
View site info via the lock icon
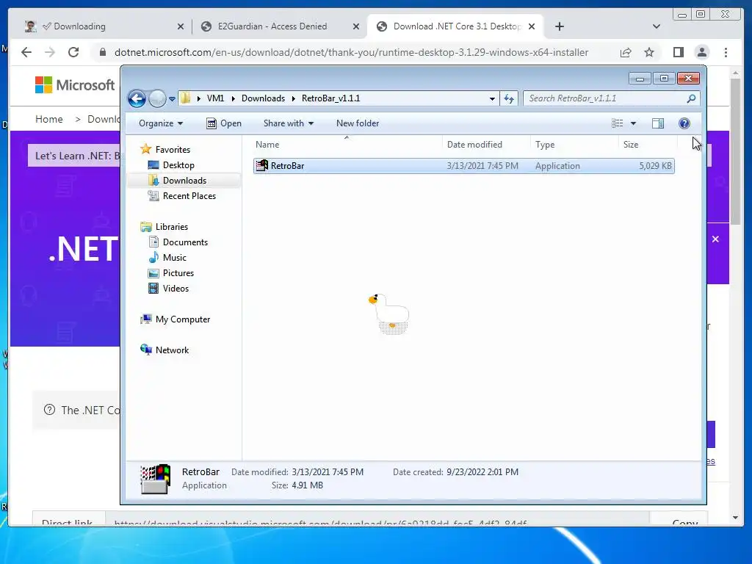point(102,52)
